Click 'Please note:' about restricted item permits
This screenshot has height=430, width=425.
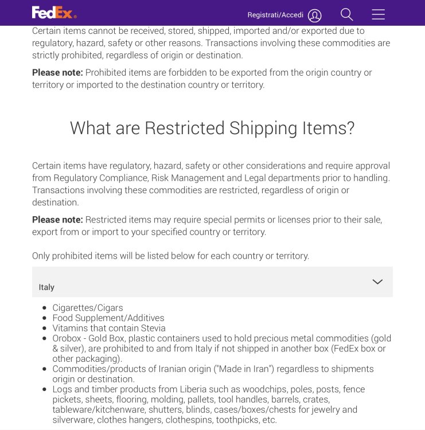point(57,220)
